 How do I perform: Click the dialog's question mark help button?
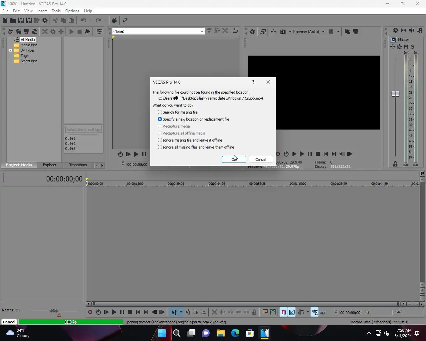click(x=253, y=82)
